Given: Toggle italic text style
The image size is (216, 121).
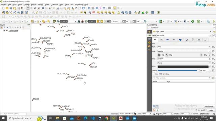Looking at the screenshot, I should (209, 55).
